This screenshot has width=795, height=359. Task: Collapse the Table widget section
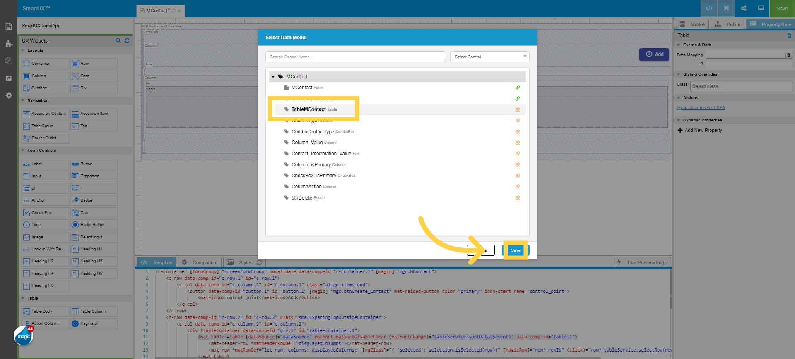point(23,298)
